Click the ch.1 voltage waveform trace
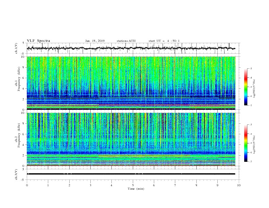269x208 pixels. pos(131,48)
